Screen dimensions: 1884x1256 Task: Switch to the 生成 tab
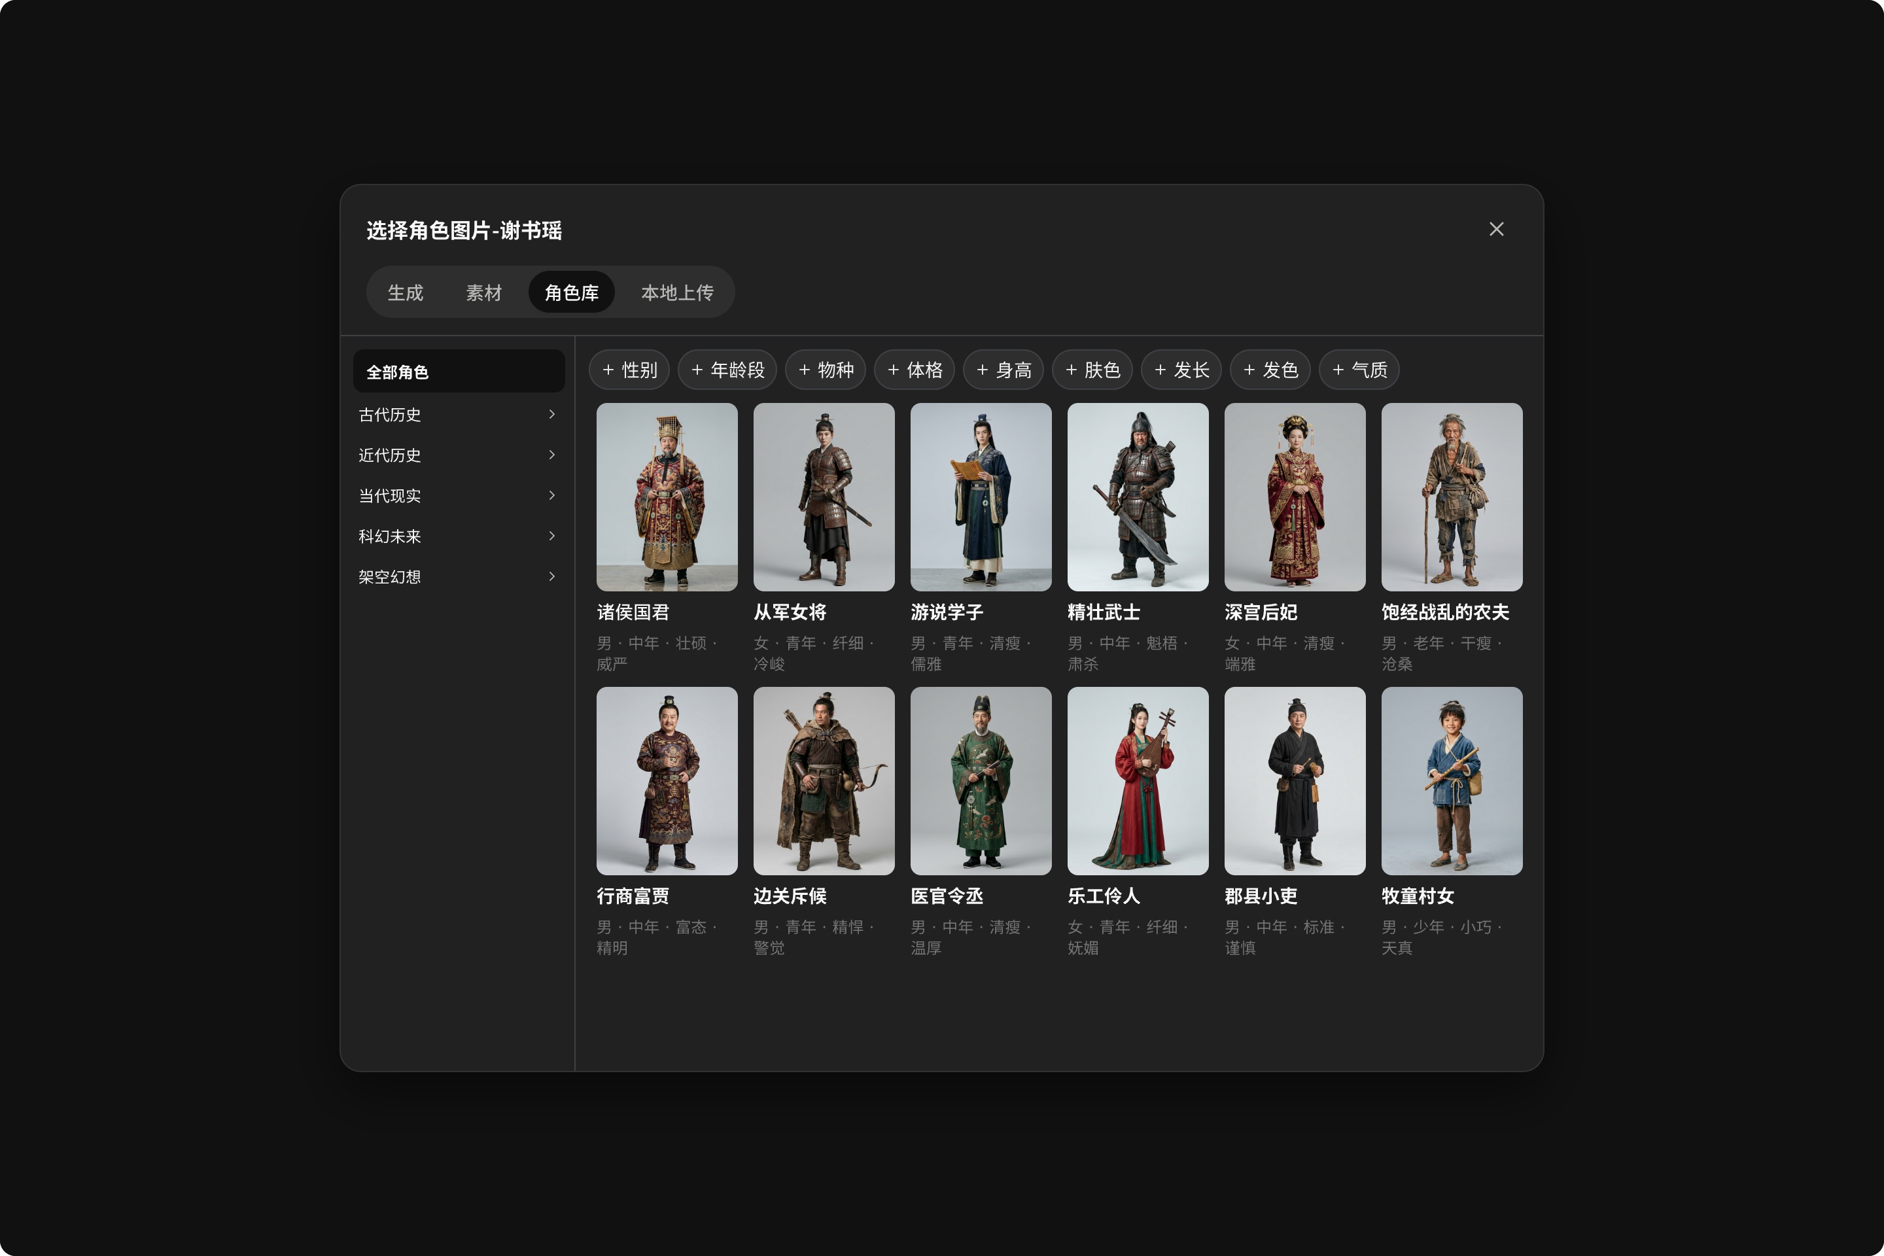(x=406, y=292)
